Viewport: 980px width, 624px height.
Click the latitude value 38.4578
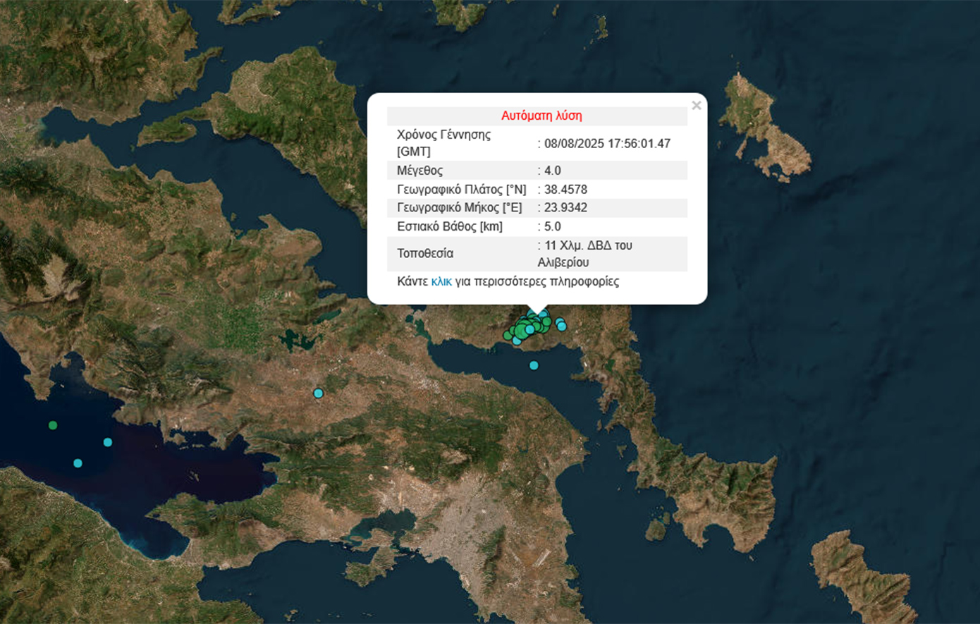(565, 189)
